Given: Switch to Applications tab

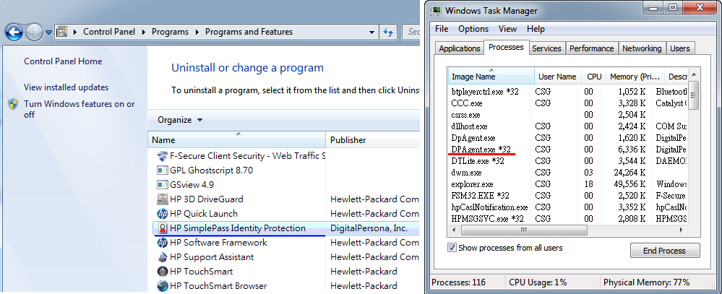Looking at the screenshot, I should [x=460, y=48].
